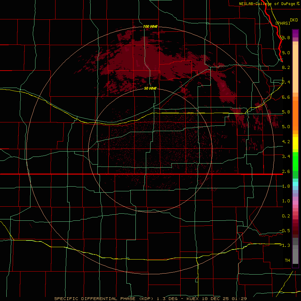The image size is (301, 301).
Task: Pick the purple swatch at the scale top
Action: pos(295,33)
